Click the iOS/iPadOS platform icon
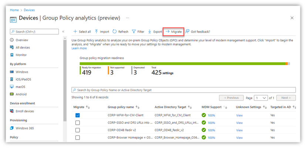This screenshot has height=148, width=306. click(x=12, y=79)
